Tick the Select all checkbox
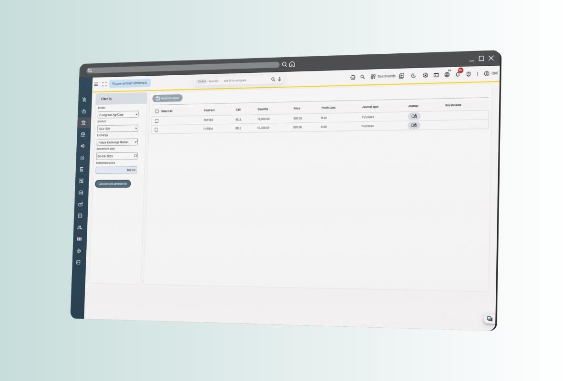The image size is (572, 381). [157, 111]
